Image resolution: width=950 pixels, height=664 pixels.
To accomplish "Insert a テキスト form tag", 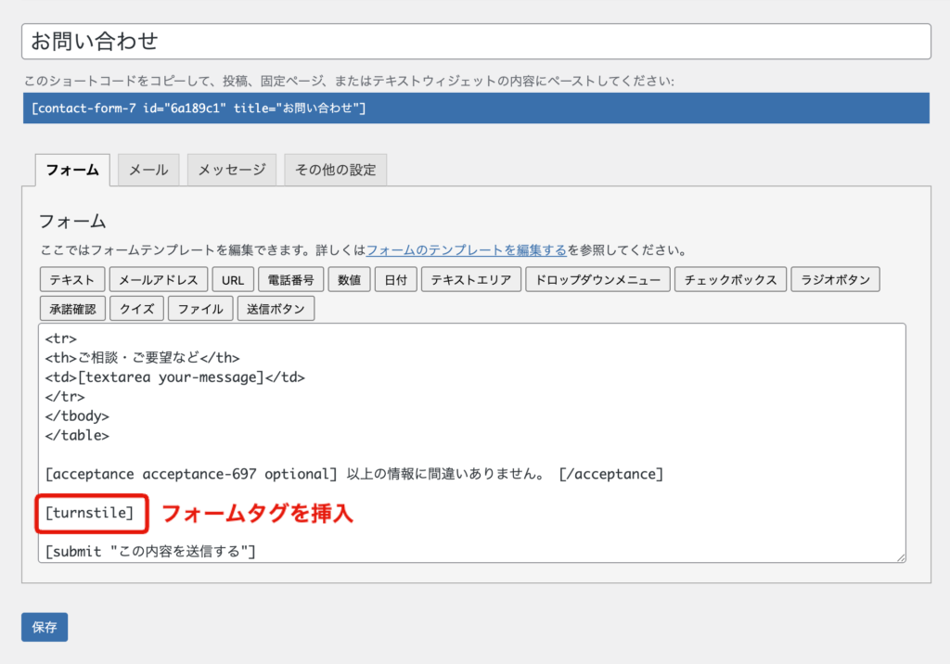I will coord(71,280).
